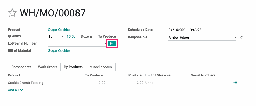Generate a lot number with the plus button
The image size is (256, 106).
pos(112,43)
